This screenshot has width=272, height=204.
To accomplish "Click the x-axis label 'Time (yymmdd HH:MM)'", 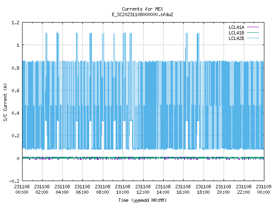I will pos(142,200).
